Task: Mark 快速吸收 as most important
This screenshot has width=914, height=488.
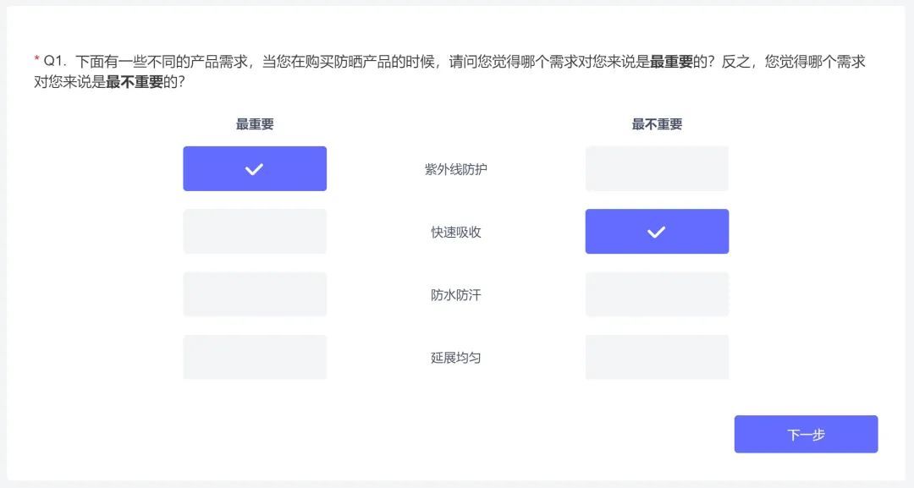Action: [x=255, y=231]
